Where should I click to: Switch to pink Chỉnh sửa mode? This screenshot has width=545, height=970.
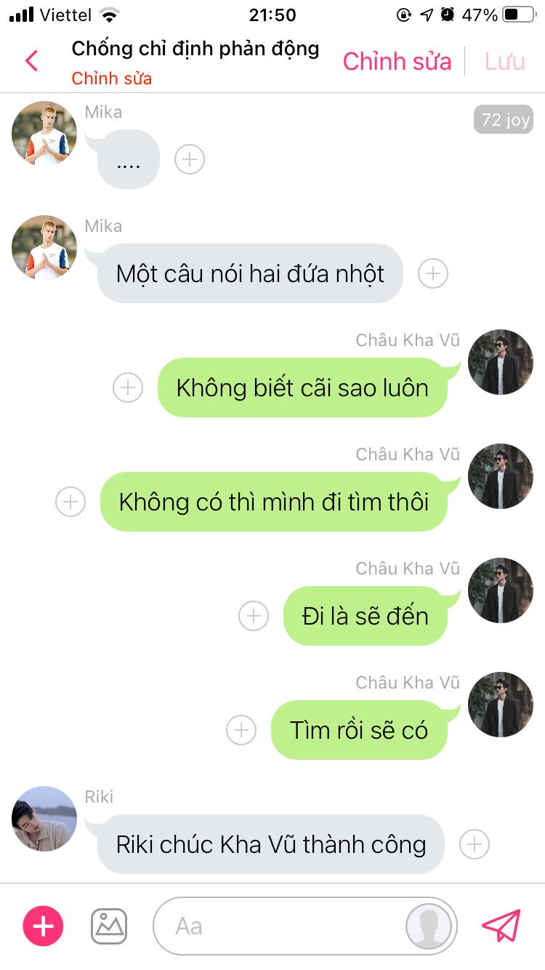pyautogui.click(x=397, y=61)
